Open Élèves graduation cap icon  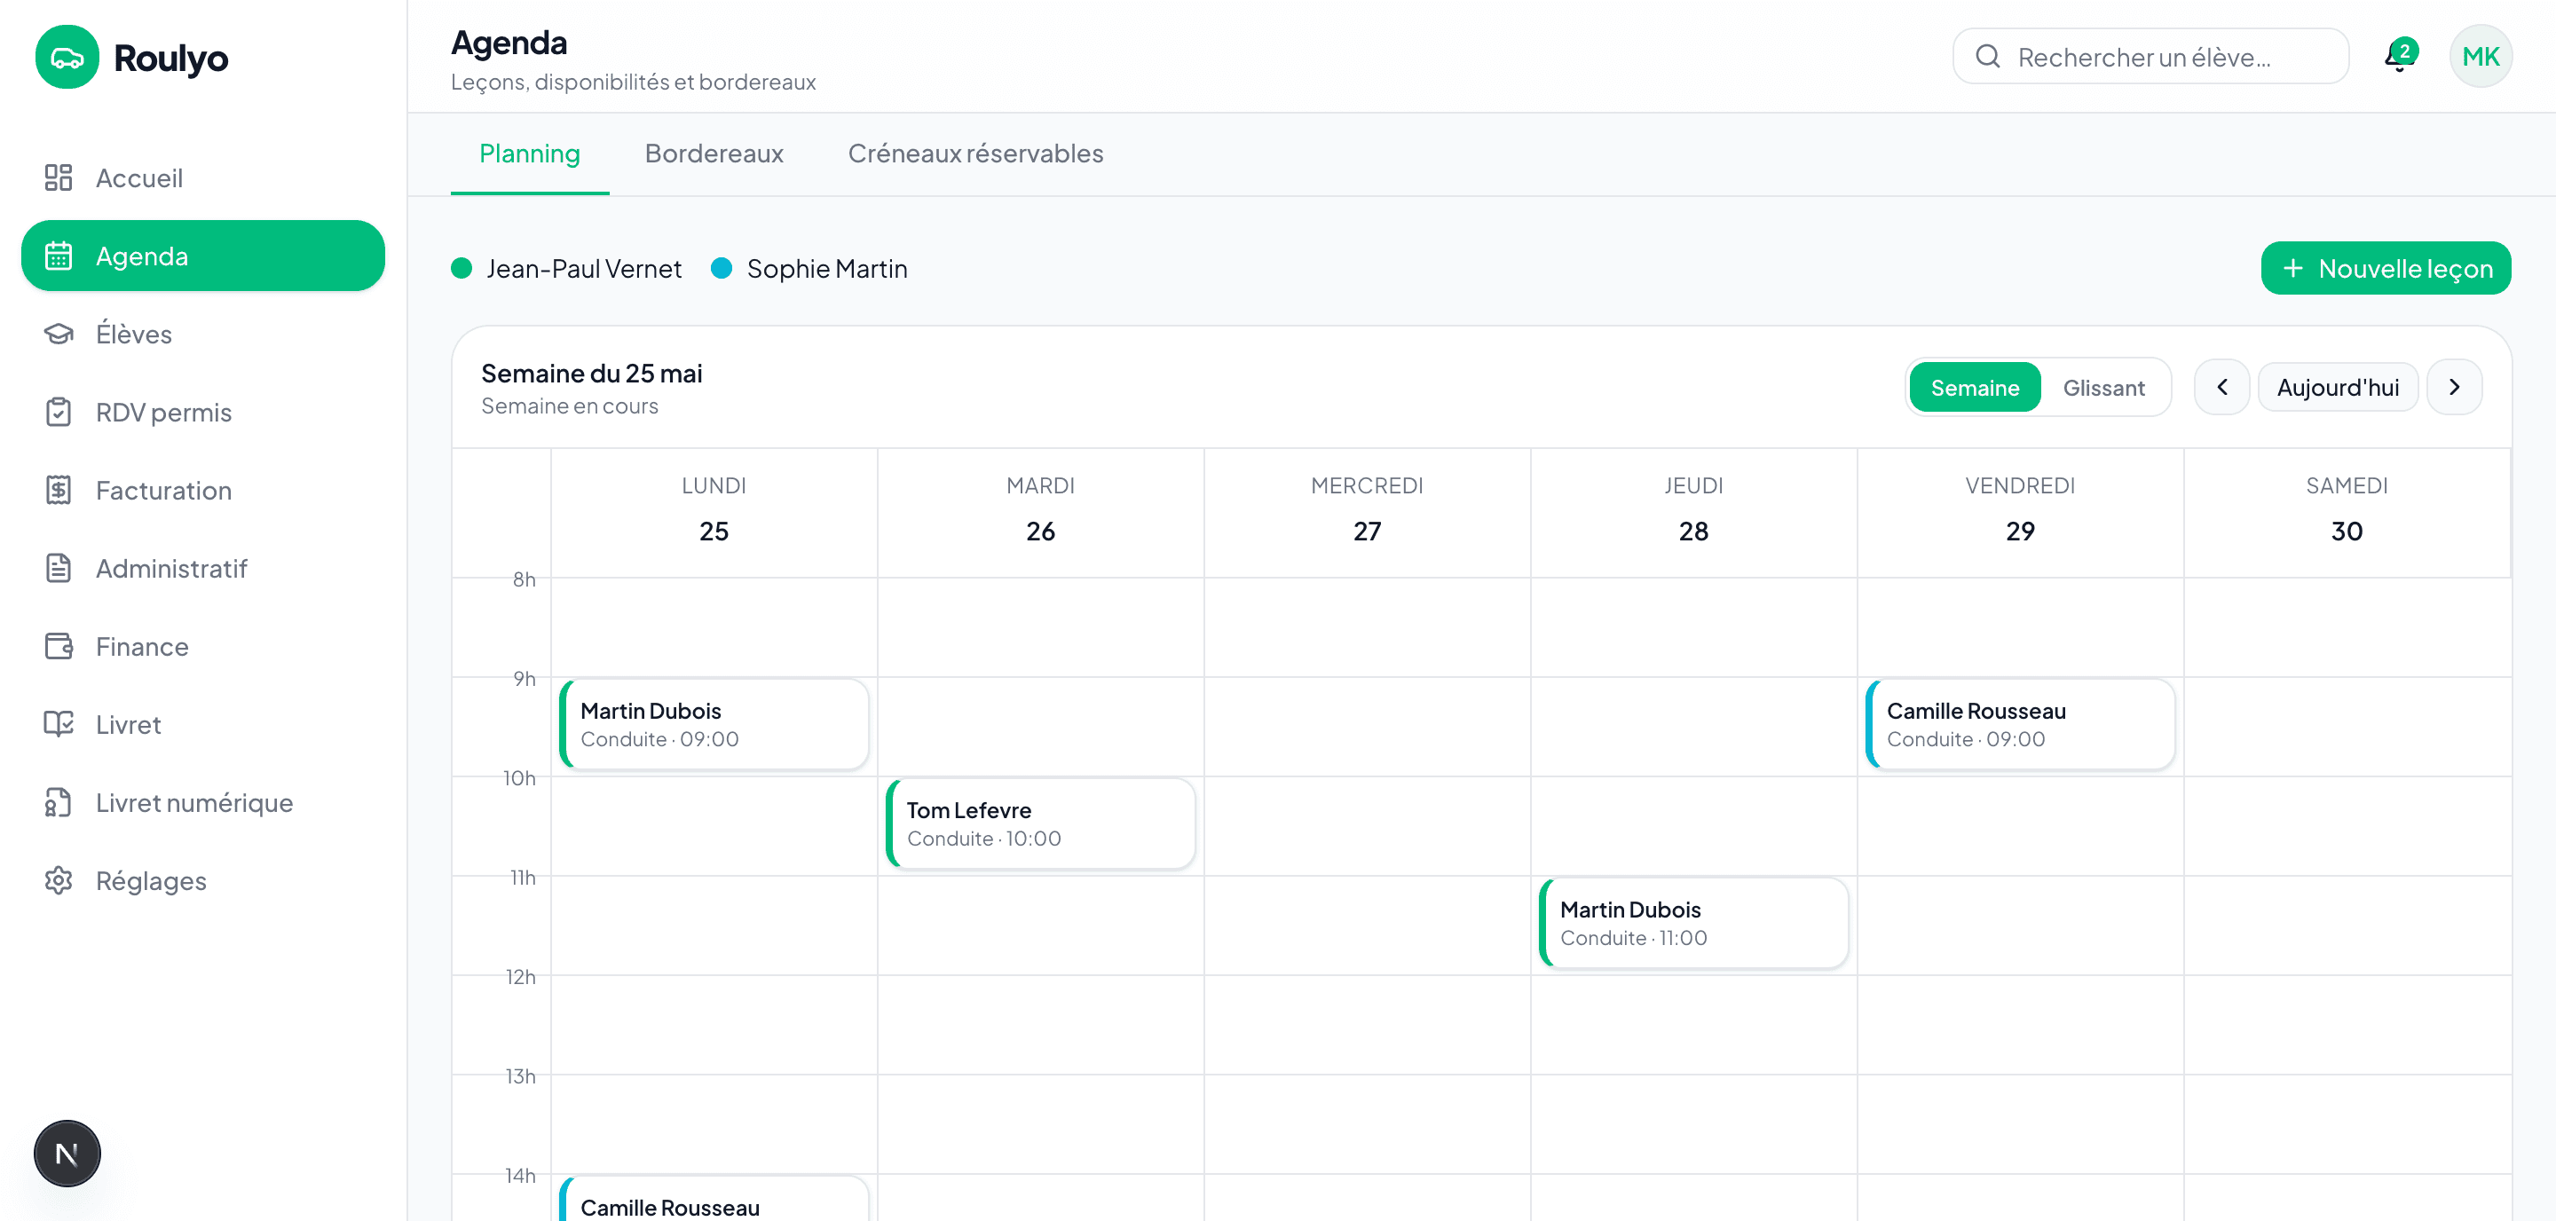59,335
